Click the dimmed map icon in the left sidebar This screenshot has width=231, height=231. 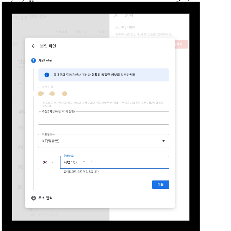tap(20, 147)
